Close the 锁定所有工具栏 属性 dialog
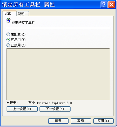Image resolution: width=117 pixels, height=127 pixels. click(x=112, y=5)
